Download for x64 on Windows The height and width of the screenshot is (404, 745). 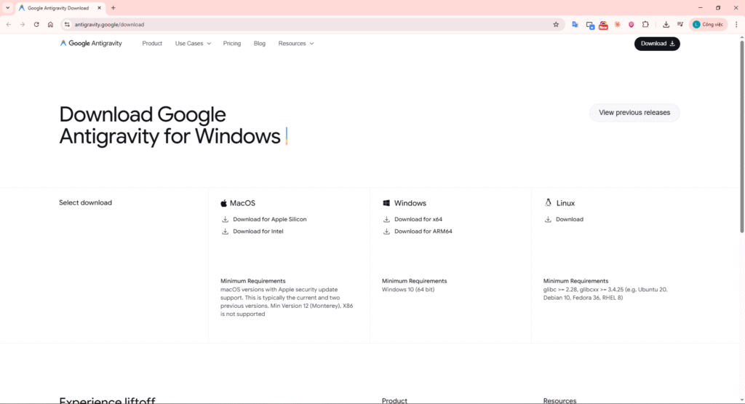418,219
